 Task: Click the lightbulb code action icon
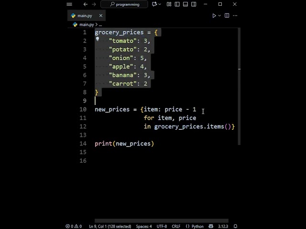click(x=98, y=39)
